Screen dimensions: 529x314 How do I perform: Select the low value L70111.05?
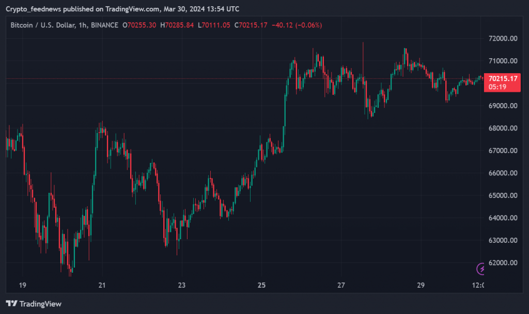(214, 25)
